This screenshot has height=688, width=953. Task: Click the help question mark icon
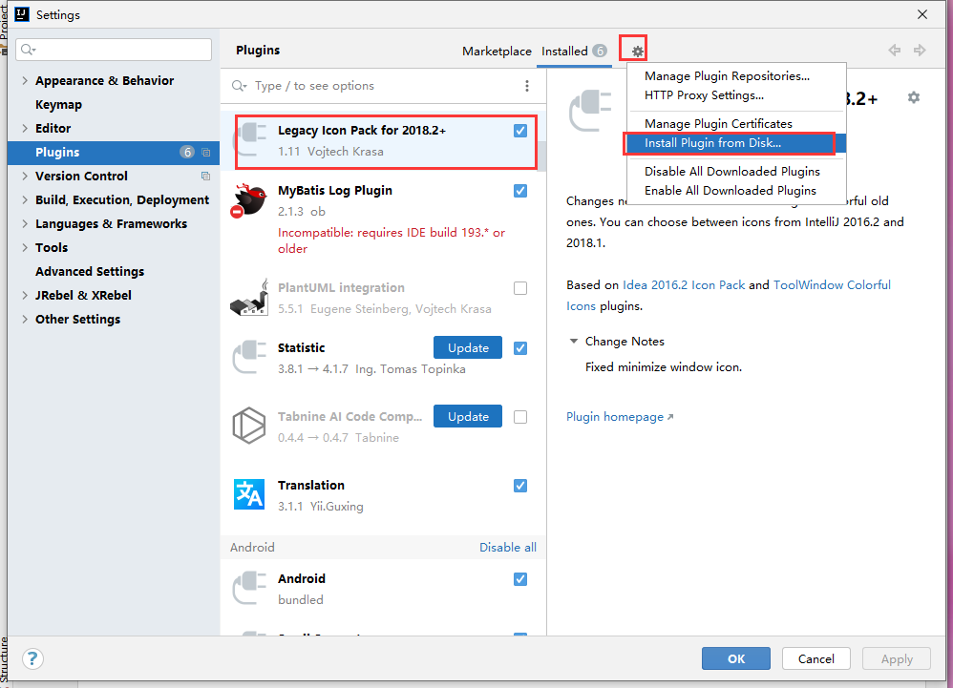32,658
